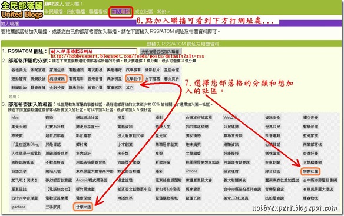Click the 登入喔 login link
The height and width of the screenshot is (216, 344).
click(74, 4)
